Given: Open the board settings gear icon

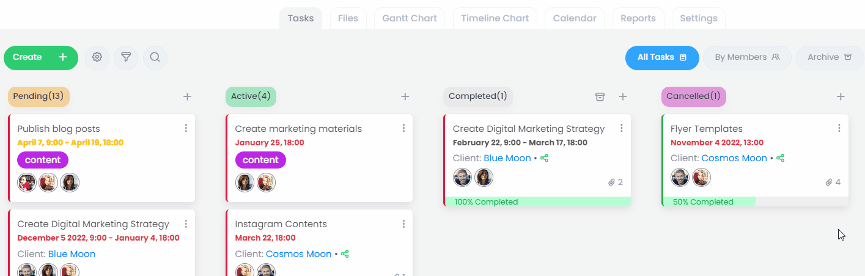Looking at the screenshot, I should tap(97, 57).
